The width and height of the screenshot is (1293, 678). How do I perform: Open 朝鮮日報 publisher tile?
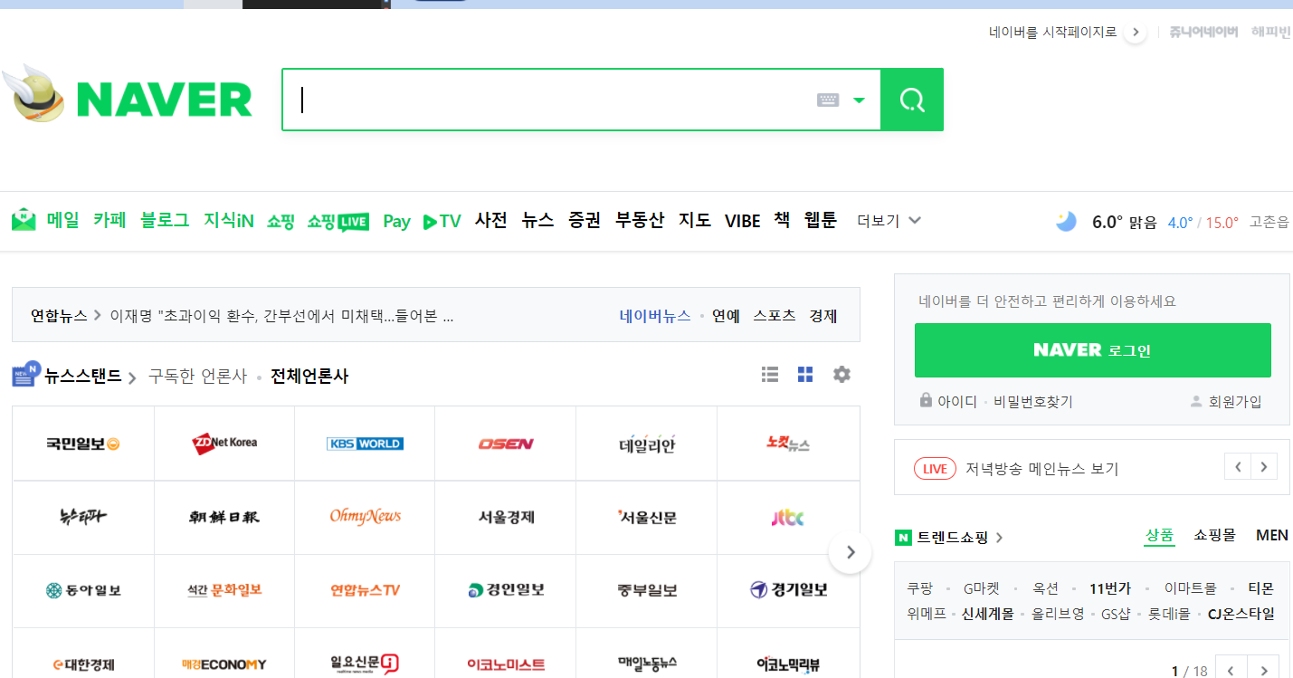pos(224,517)
